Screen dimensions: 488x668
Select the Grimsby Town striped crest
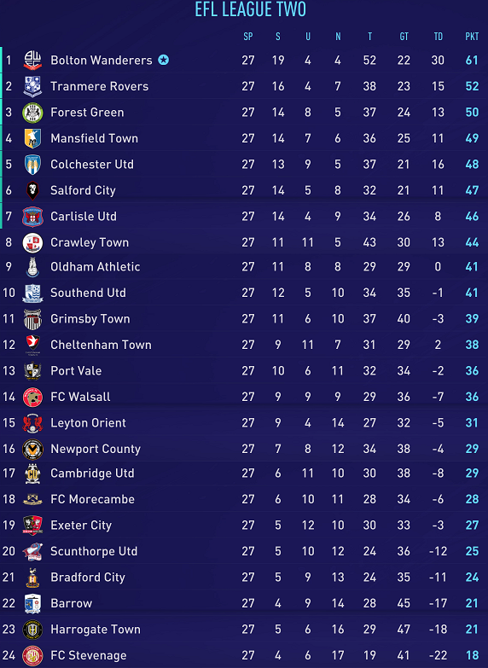click(32, 319)
